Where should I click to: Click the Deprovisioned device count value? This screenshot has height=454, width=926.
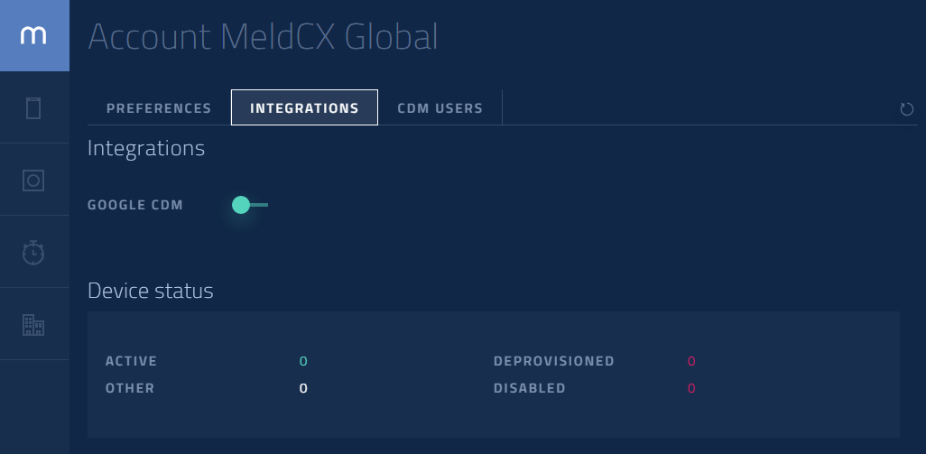pyautogui.click(x=691, y=361)
